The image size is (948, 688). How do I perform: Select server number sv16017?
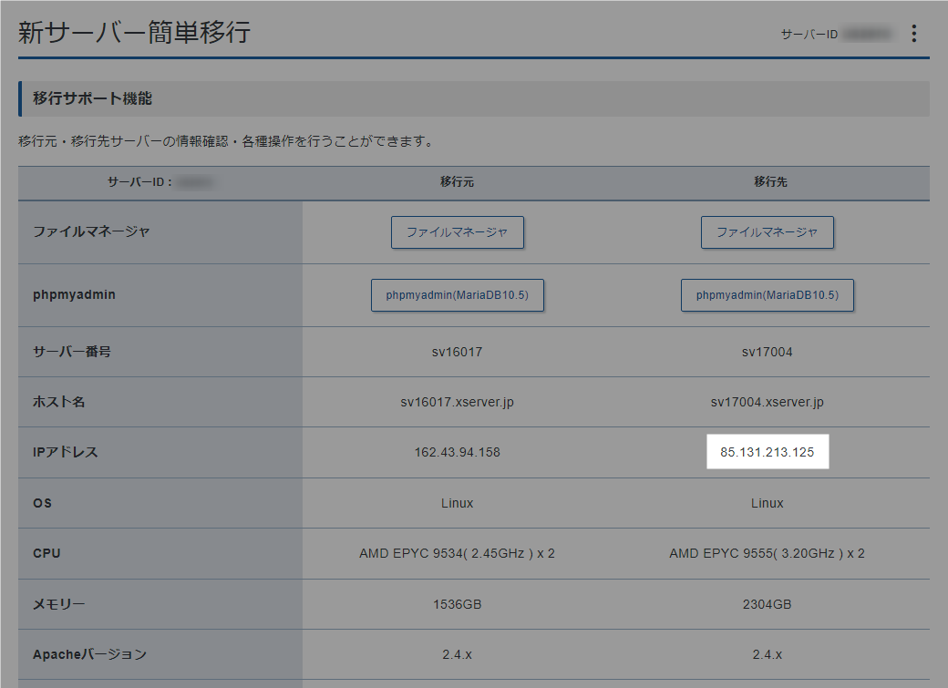pos(458,351)
